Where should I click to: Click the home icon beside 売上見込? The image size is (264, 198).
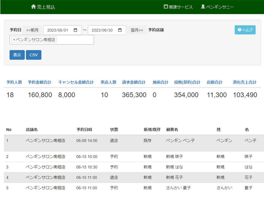tap(34, 7)
